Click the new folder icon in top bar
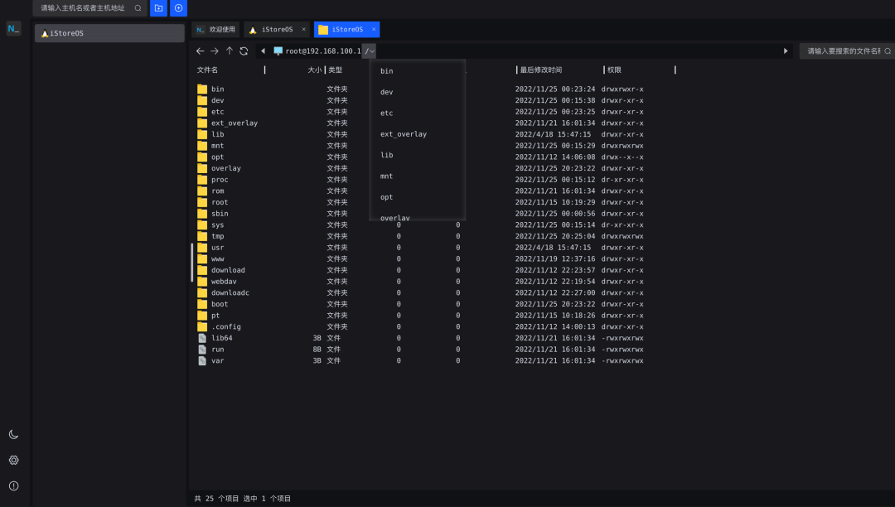The width and height of the screenshot is (895, 507). [158, 8]
